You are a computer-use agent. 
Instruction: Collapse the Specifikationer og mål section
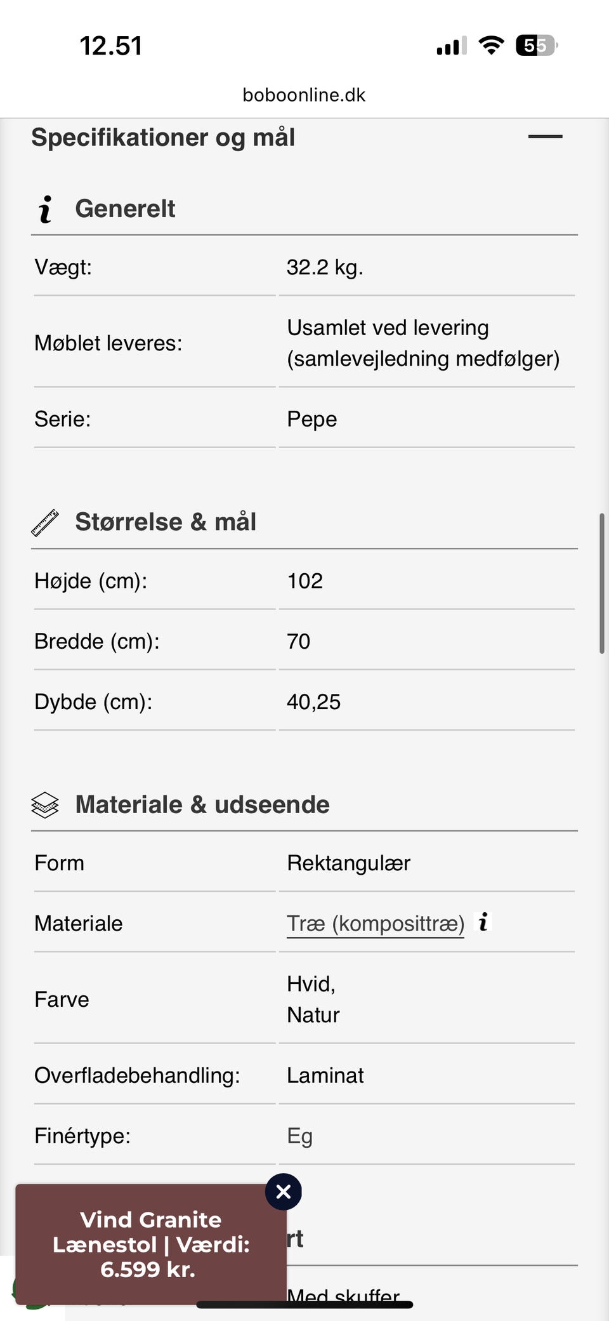545,136
